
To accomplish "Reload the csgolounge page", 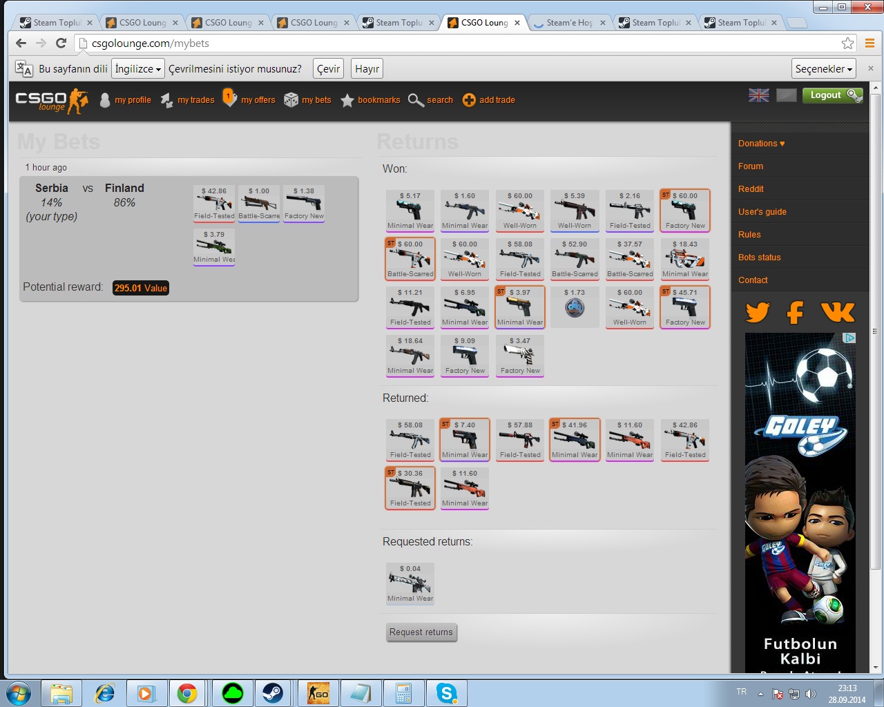I will tap(61, 43).
